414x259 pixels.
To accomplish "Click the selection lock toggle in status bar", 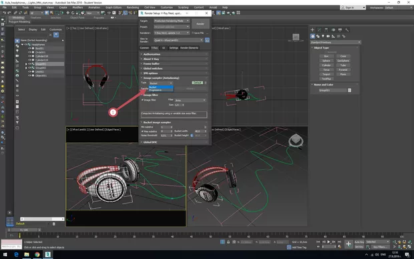I will (228, 242).
